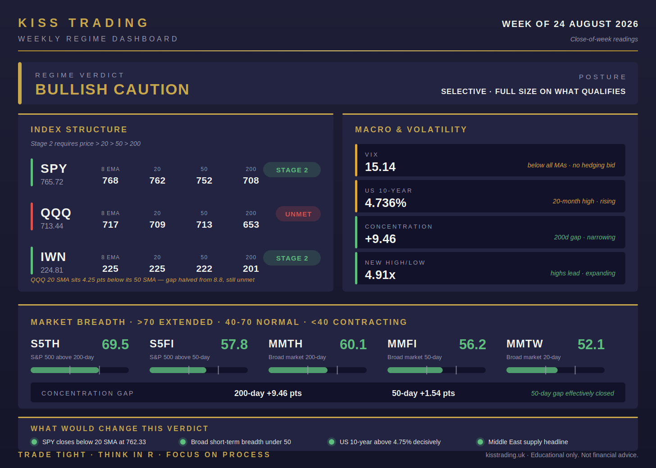Click the 200d gap narrowing note

click(x=585, y=237)
